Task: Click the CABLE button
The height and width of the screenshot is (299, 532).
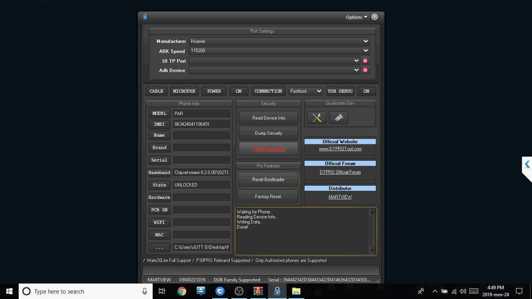Action: point(157,91)
